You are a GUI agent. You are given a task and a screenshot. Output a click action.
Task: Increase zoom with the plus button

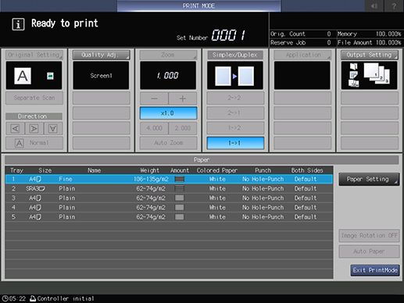(183, 98)
